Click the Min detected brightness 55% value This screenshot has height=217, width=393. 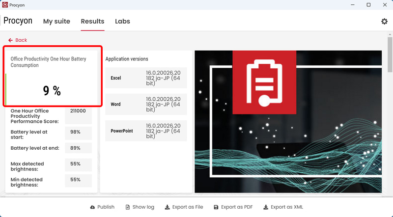pyautogui.click(x=75, y=180)
